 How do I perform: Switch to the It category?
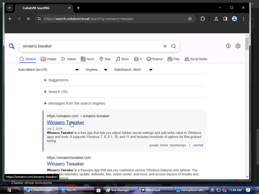(x=138, y=59)
